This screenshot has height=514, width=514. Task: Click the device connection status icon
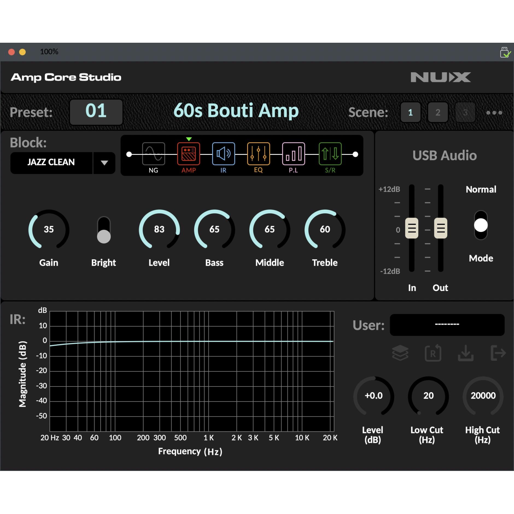(x=505, y=52)
